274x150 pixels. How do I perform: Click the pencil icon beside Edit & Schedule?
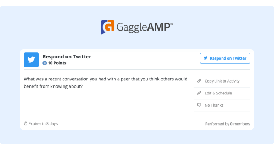click(x=199, y=93)
